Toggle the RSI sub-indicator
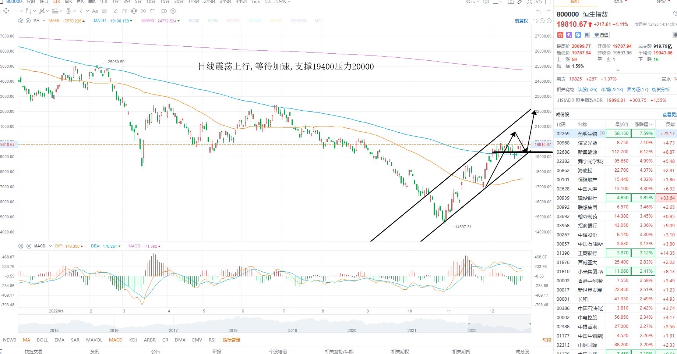This screenshot has width=677, height=354. click(212, 340)
